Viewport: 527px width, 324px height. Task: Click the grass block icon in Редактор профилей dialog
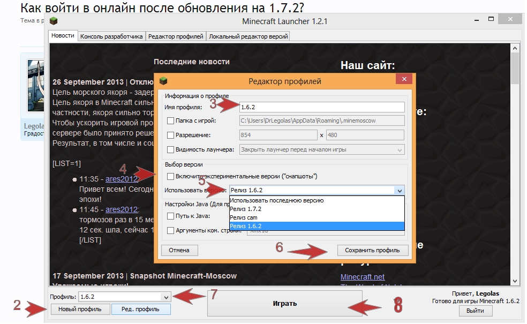163,81
